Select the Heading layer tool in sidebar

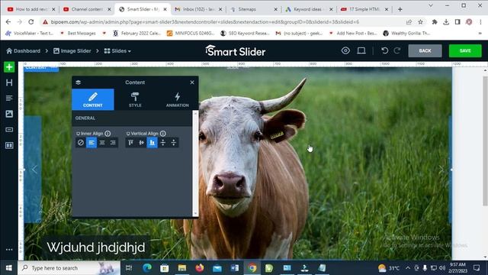(9, 82)
